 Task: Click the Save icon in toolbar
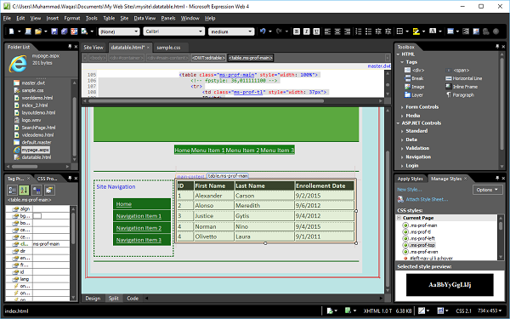coord(54,31)
